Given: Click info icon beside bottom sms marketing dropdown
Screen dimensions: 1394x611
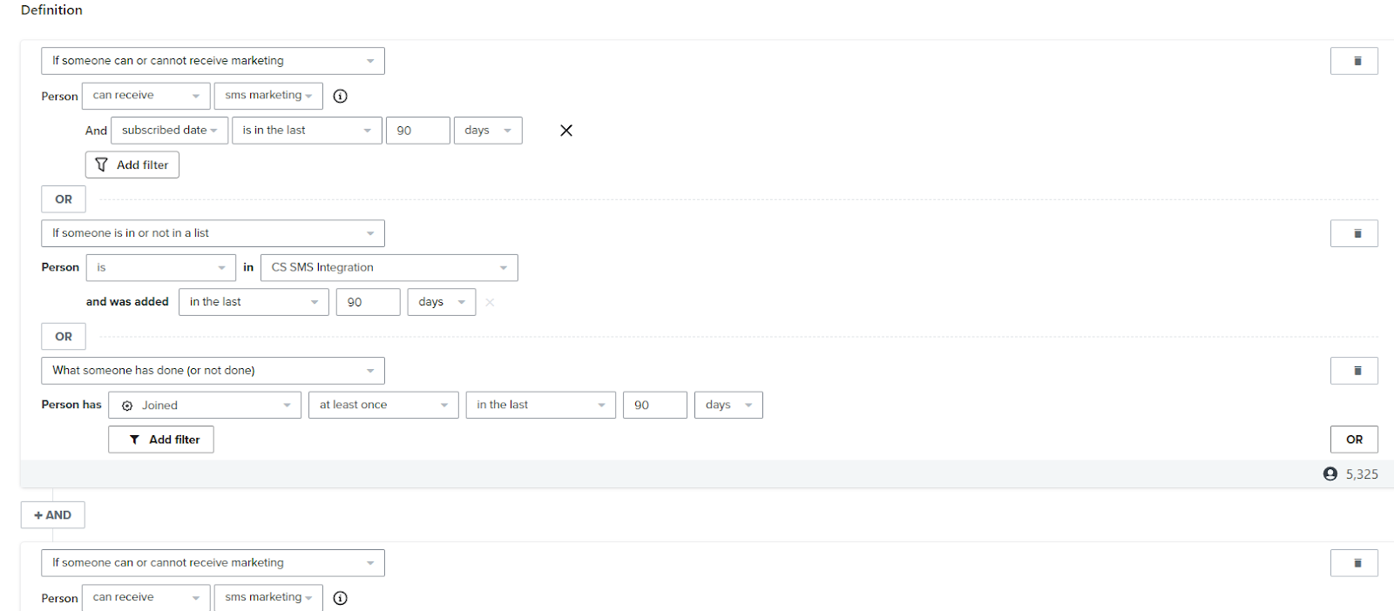Looking at the screenshot, I should (x=341, y=598).
